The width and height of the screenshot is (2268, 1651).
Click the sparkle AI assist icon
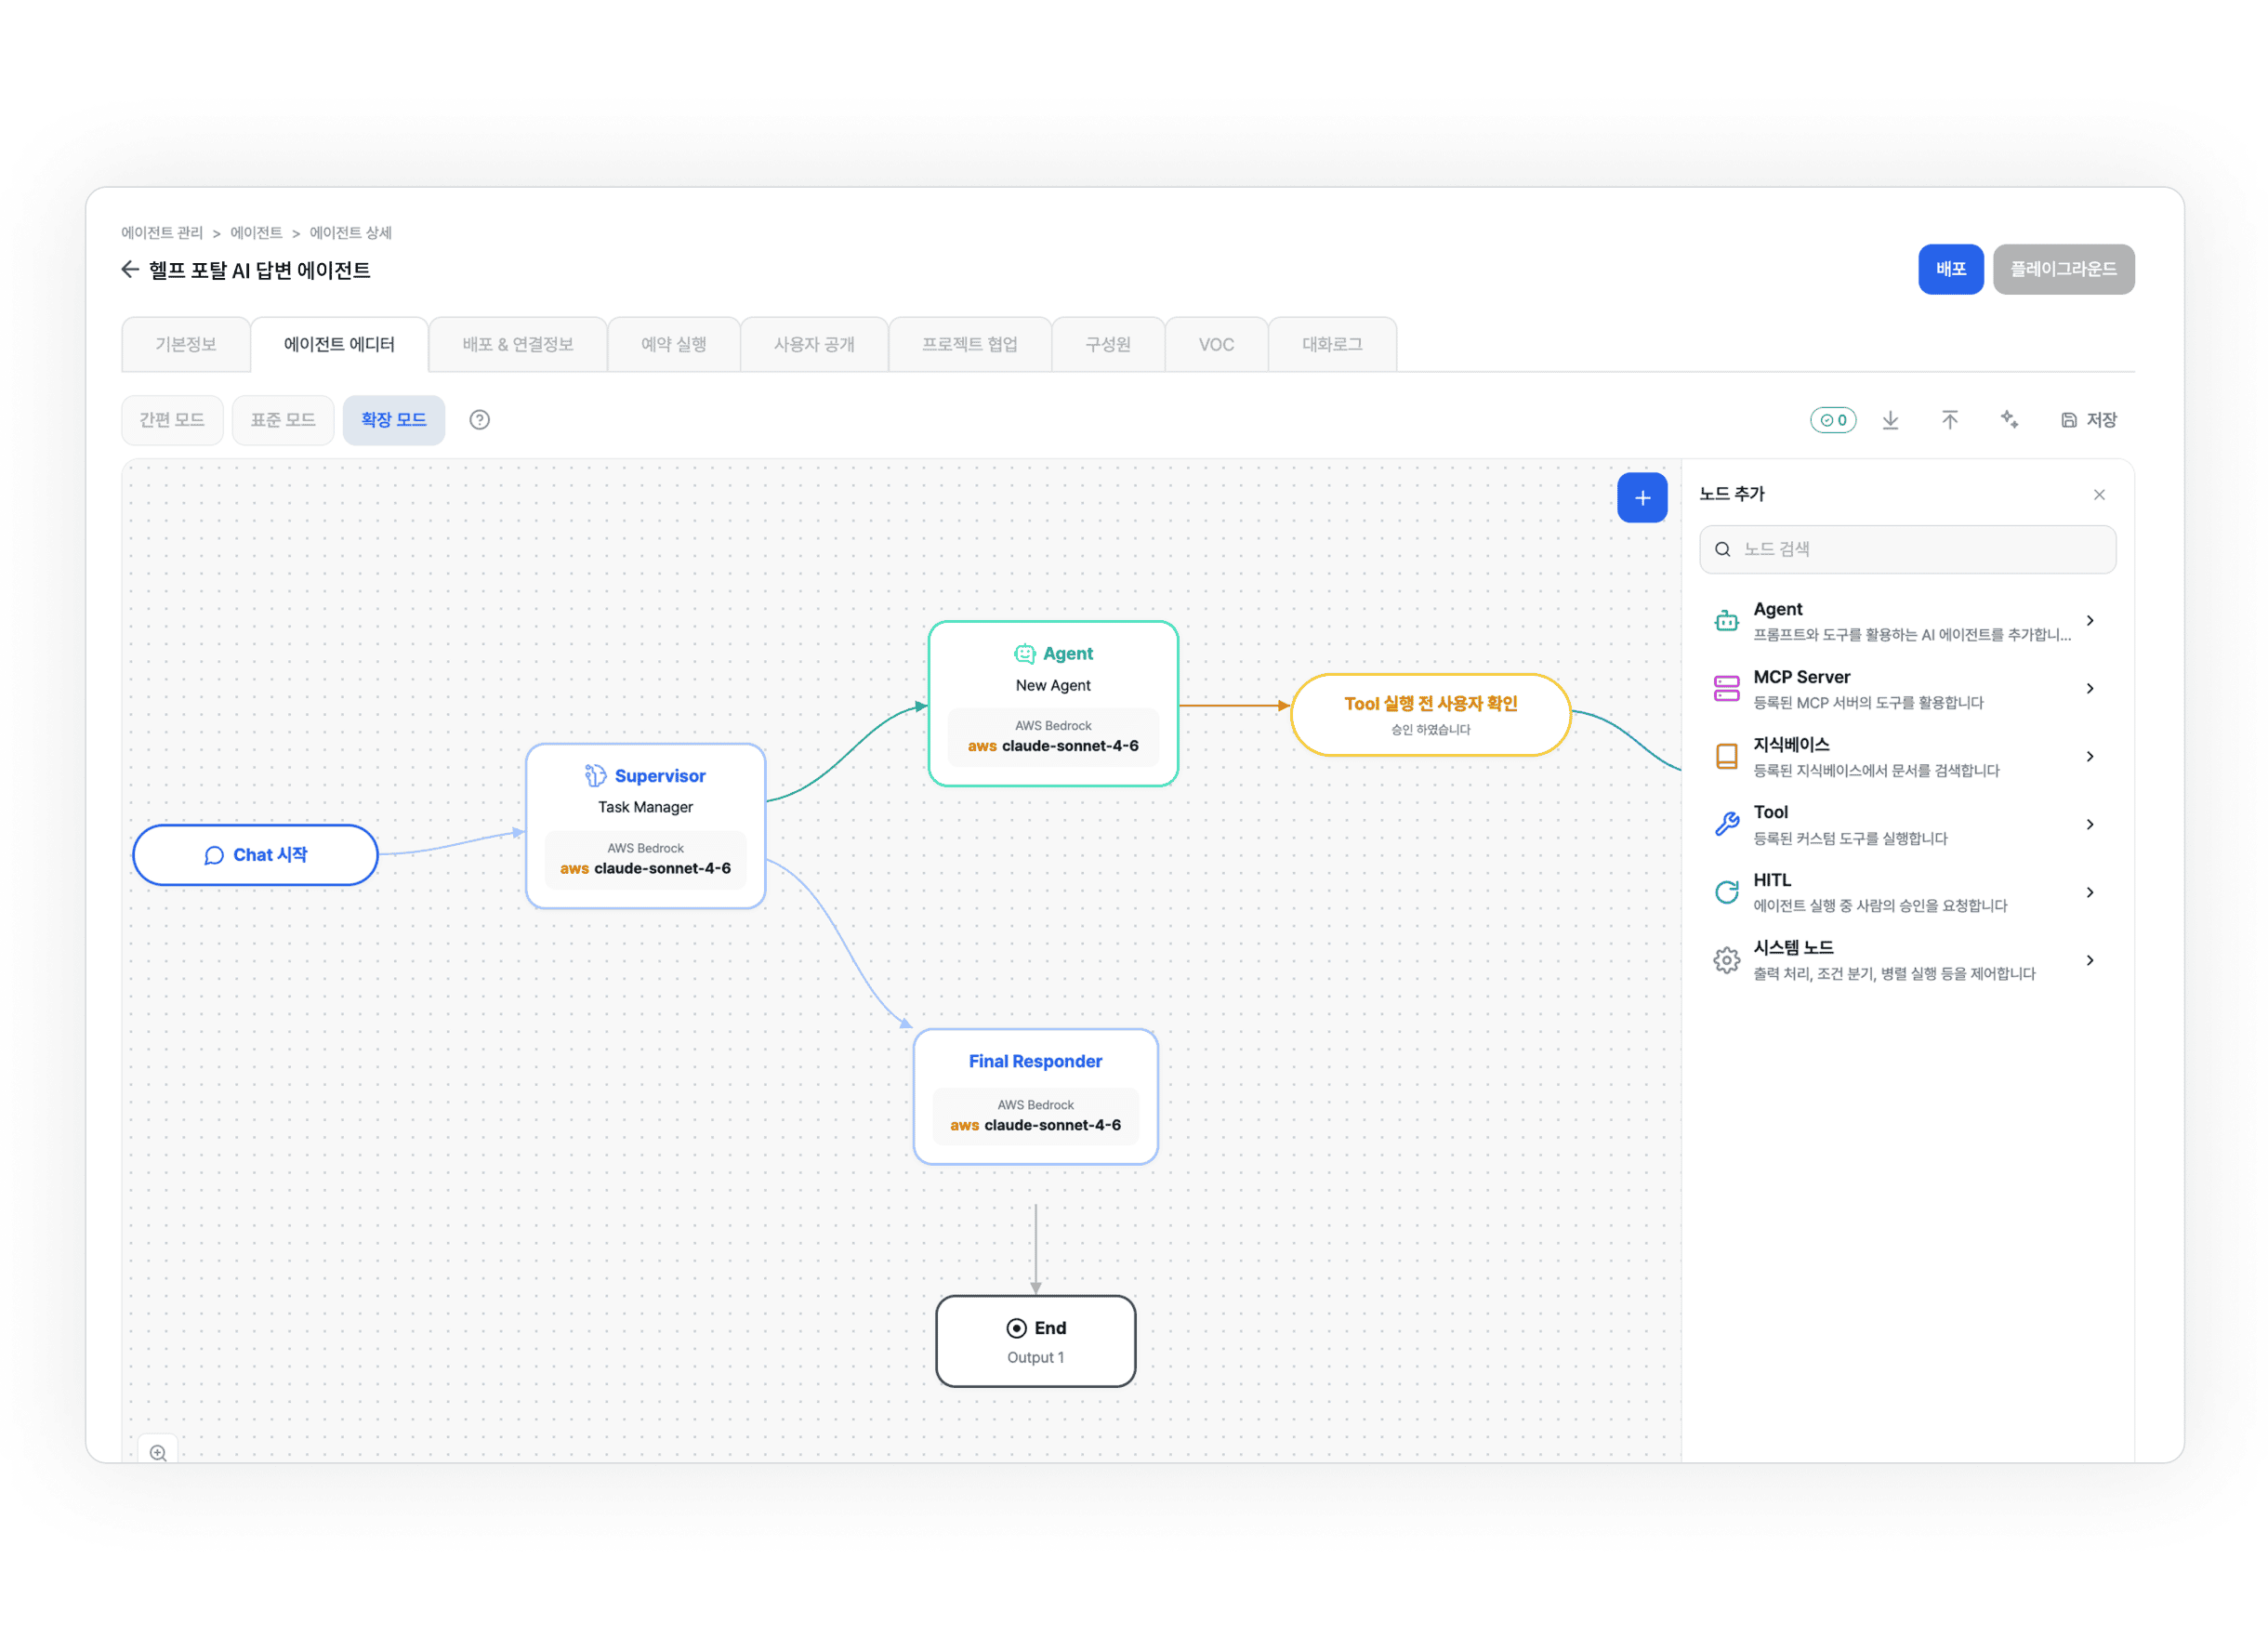click(x=2009, y=420)
